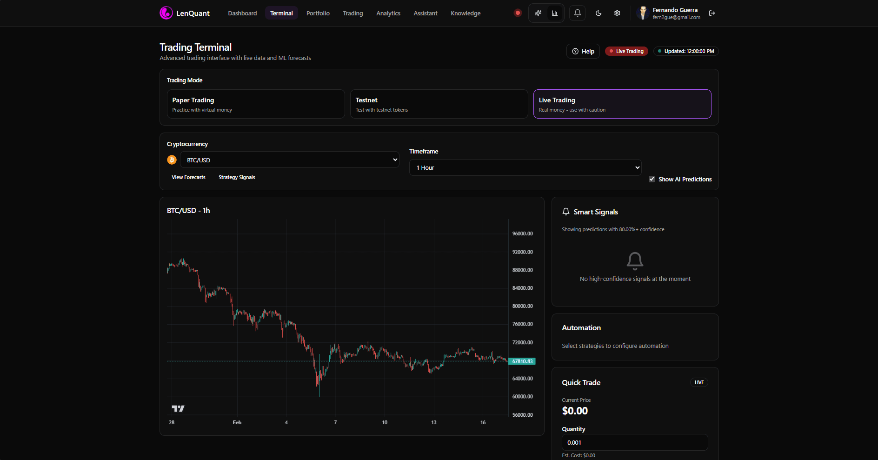Toggle dark mode with the moon icon
878x460 pixels.
tap(599, 13)
